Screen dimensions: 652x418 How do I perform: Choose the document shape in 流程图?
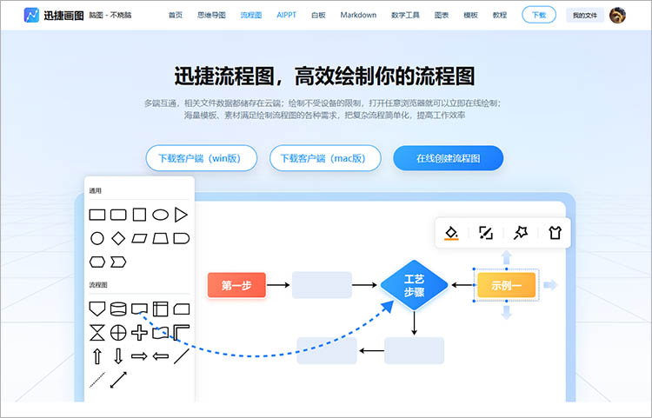139,309
